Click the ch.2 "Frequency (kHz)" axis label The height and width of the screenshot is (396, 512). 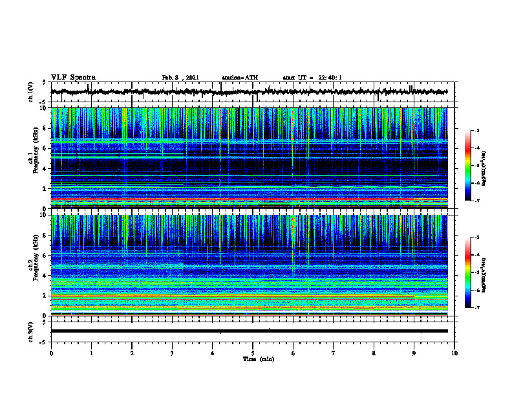point(36,258)
